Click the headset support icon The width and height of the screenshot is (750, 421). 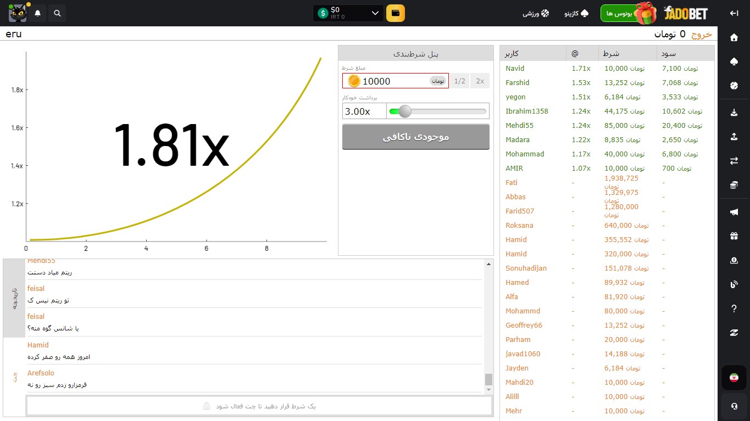[x=734, y=406]
